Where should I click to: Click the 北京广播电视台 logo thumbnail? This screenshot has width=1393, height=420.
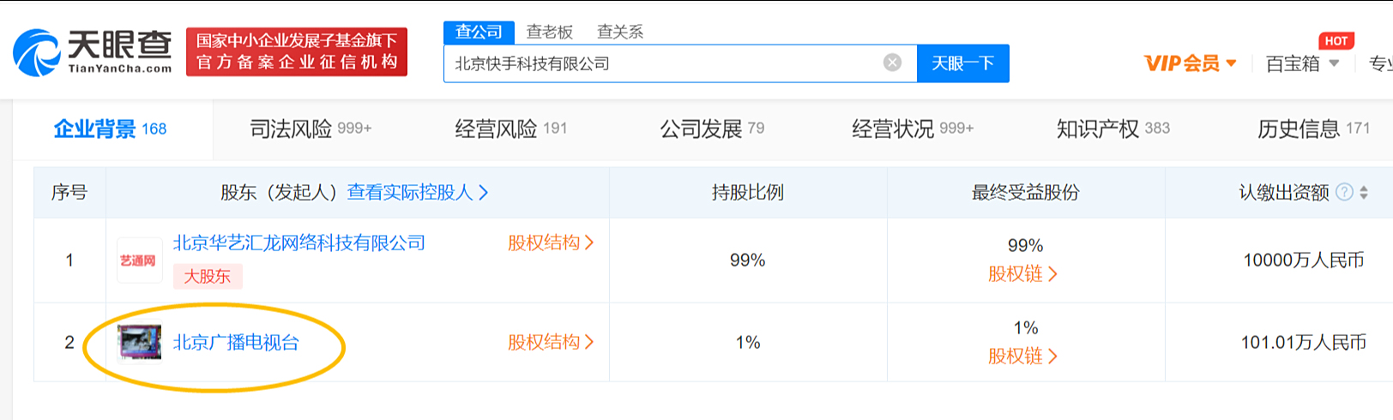[x=139, y=342]
